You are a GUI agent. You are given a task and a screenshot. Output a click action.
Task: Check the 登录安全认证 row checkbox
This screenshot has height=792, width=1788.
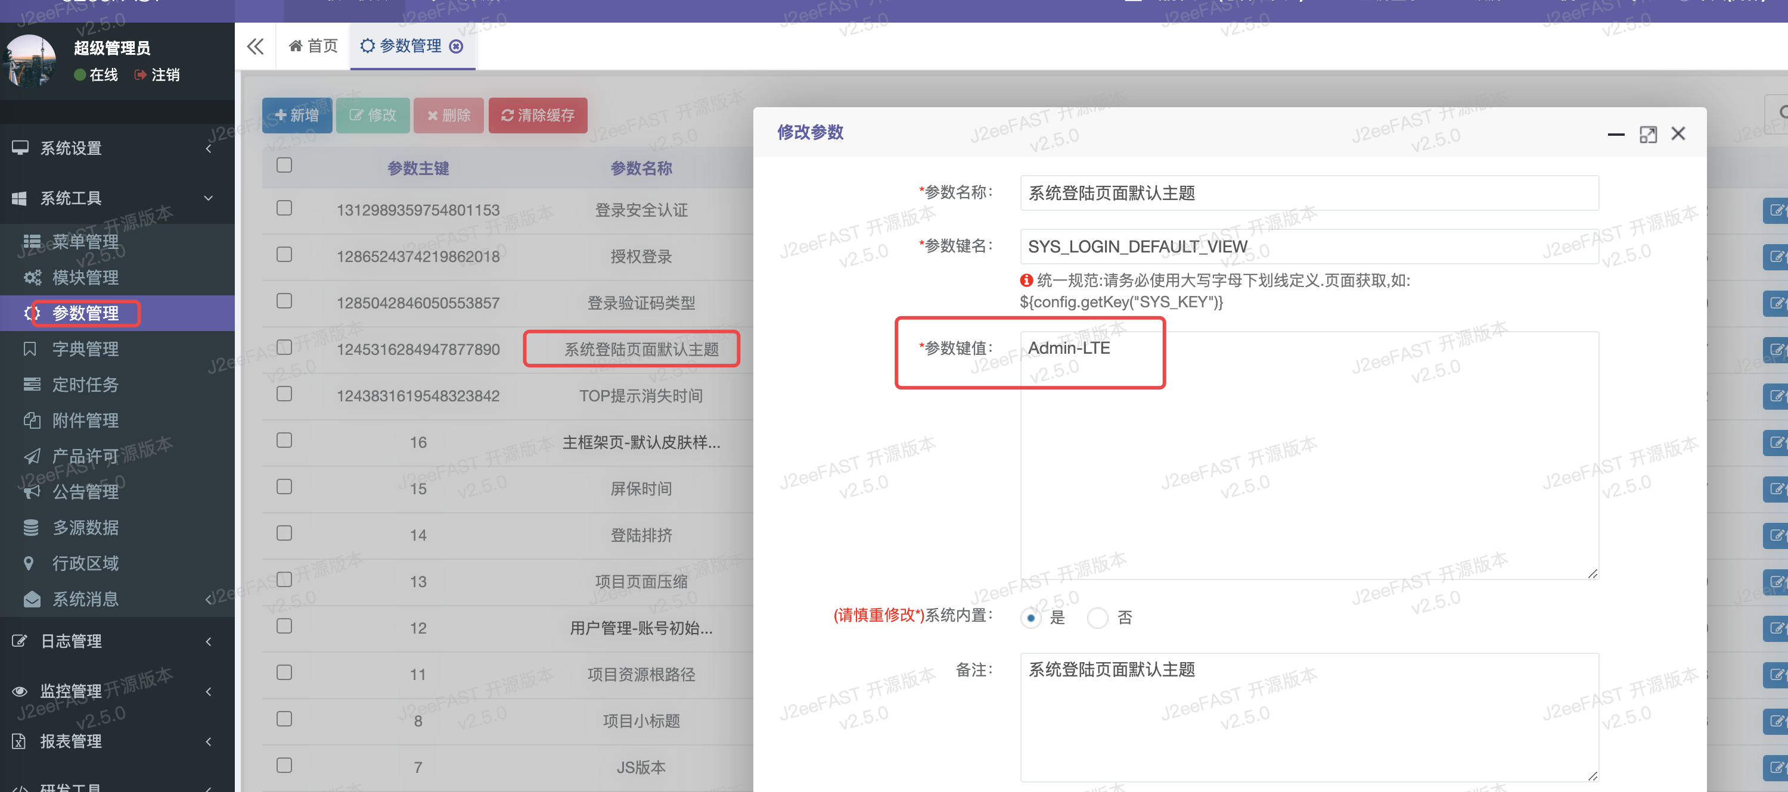click(284, 209)
